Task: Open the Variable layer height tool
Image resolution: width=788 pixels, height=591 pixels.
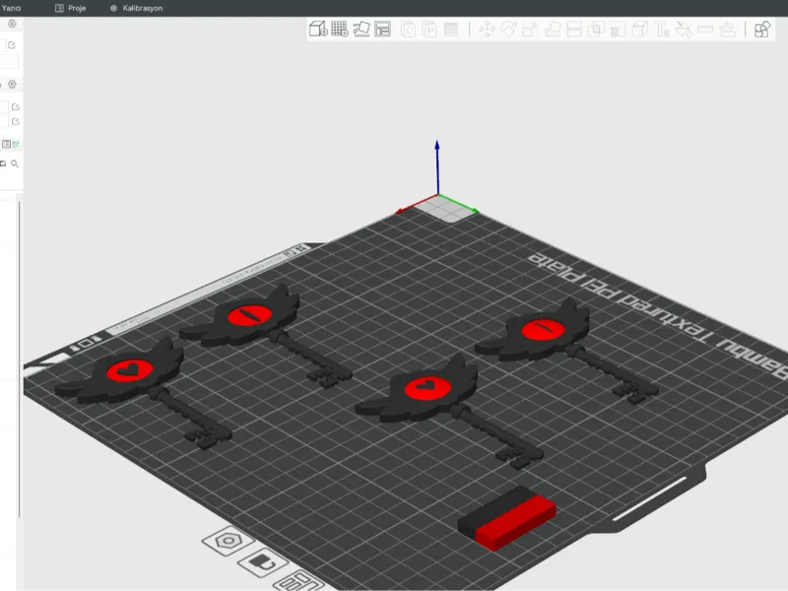Action: pyautogui.click(x=451, y=30)
